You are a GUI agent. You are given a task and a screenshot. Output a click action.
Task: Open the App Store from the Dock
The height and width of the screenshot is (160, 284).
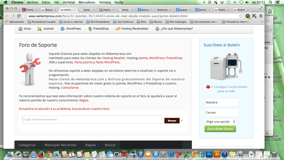tap(156, 154)
